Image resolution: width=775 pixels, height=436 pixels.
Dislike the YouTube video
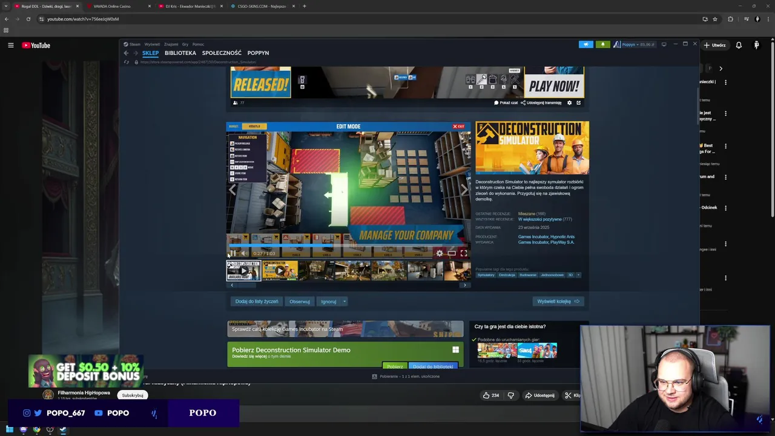[510, 395]
